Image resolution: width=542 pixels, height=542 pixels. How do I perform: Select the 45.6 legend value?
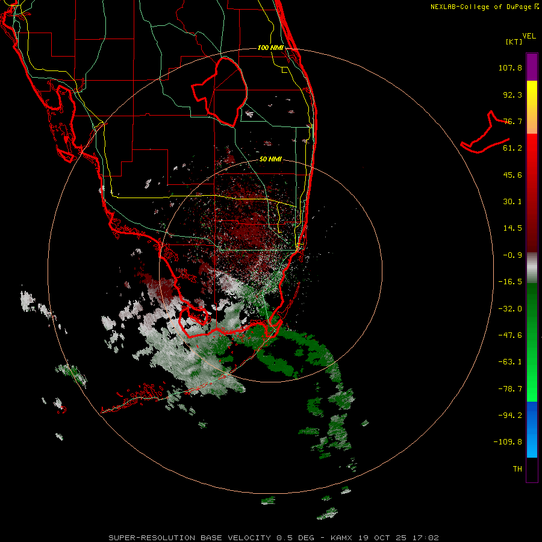(512, 175)
